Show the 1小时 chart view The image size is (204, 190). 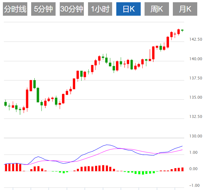[x=100, y=9]
